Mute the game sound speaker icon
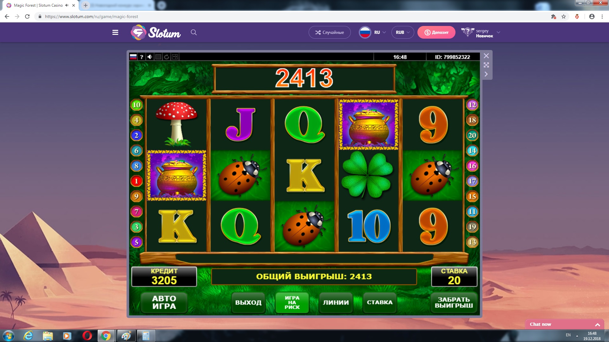Image resolution: width=609 pixels, height=342 pixels. (150, 57)
